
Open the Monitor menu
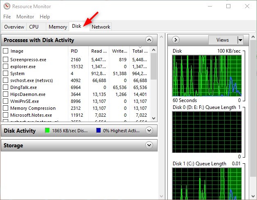(x=25, y=17)
